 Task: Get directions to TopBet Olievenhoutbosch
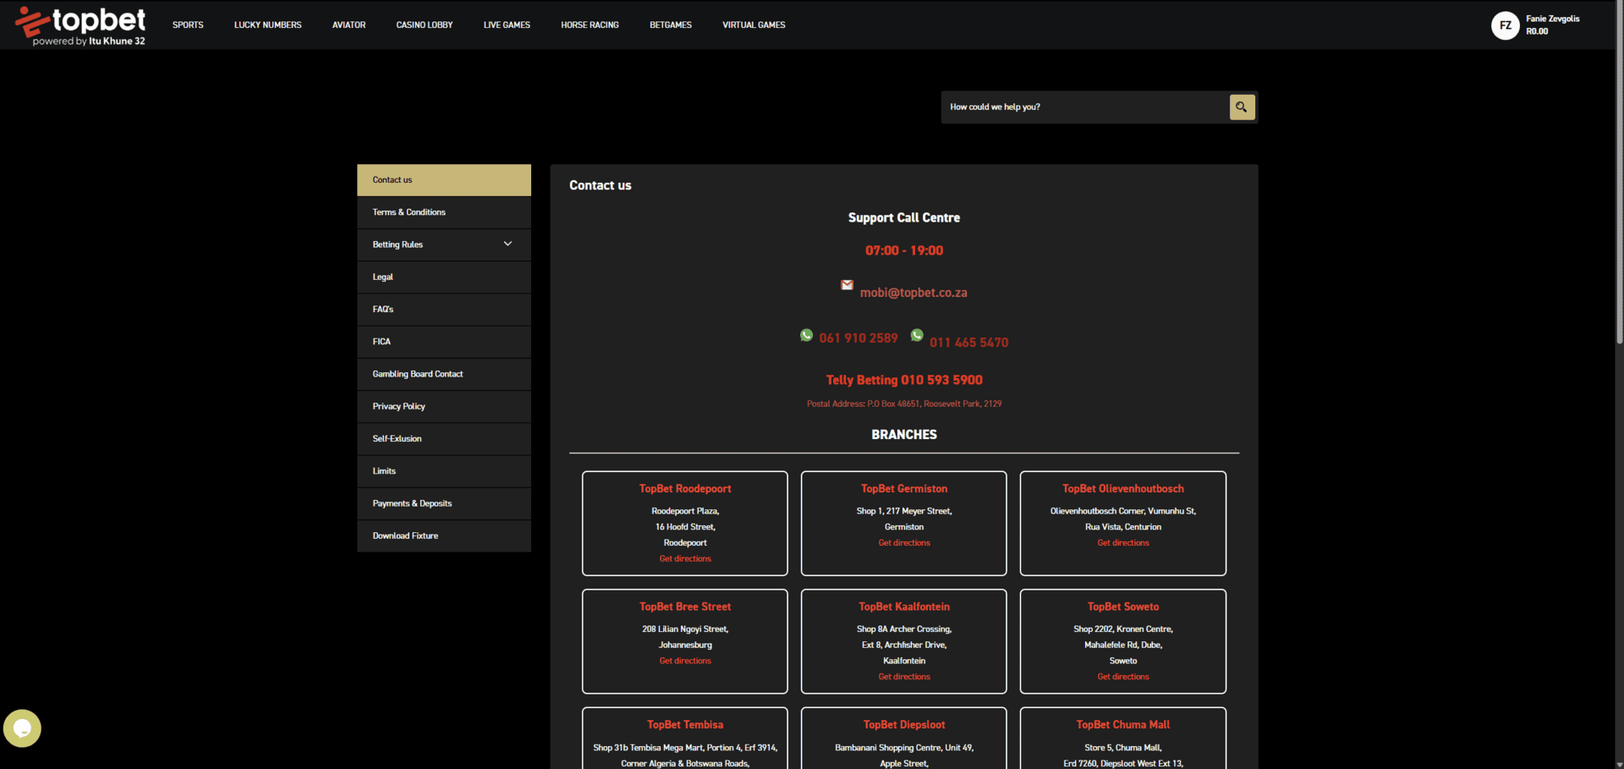coord(1123,543)
